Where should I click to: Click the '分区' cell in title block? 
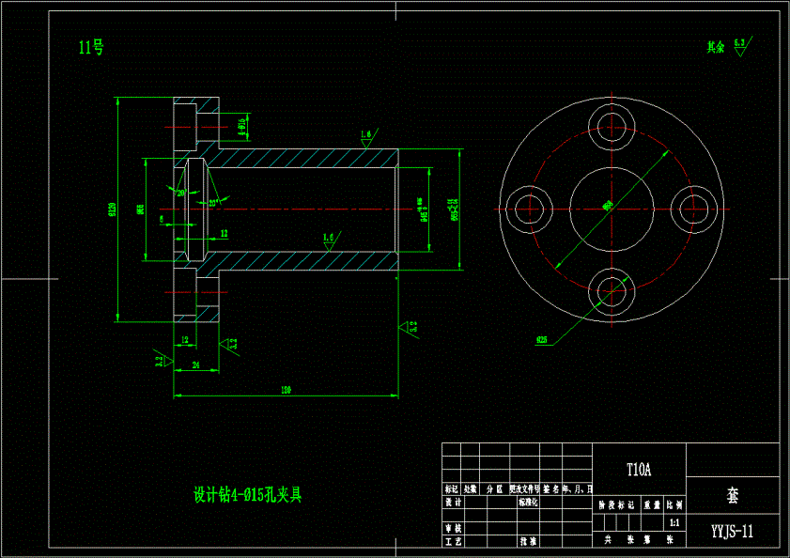494,488
